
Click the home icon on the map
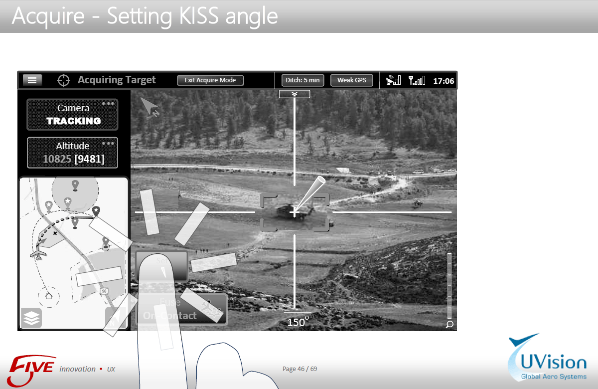point(49,296)
